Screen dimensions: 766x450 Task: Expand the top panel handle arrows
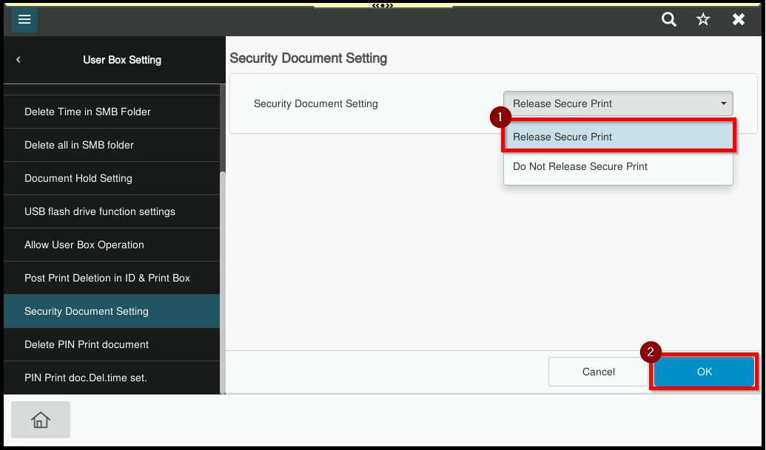pyautogui.click(x=383, y=5)
